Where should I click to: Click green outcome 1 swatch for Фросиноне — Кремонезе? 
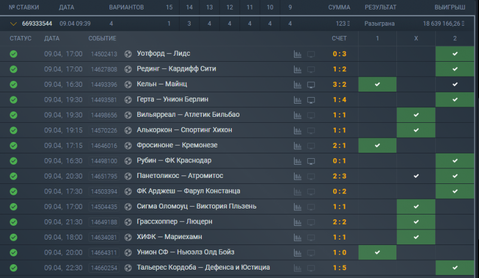tap(377, 146)
